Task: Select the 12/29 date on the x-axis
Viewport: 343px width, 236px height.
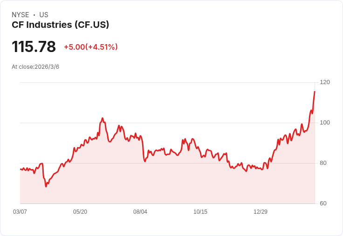Action: 261,212
